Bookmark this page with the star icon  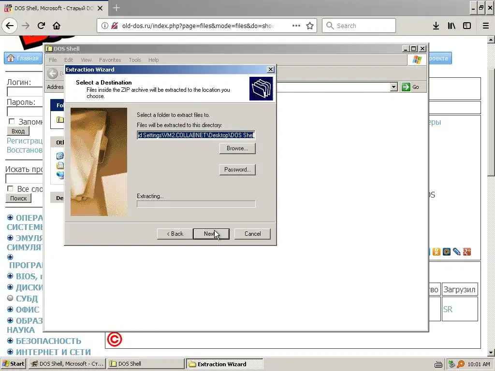point(310,26)
